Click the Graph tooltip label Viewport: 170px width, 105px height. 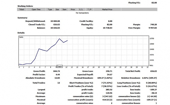[60, 66]
